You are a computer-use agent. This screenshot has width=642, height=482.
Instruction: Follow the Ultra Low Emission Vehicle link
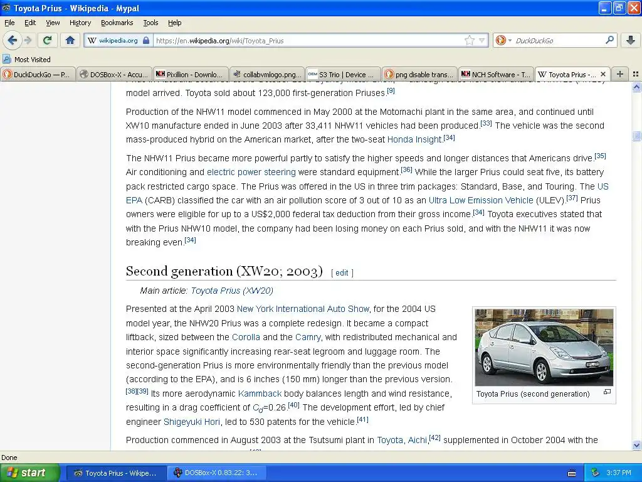[x=481, y=200]
